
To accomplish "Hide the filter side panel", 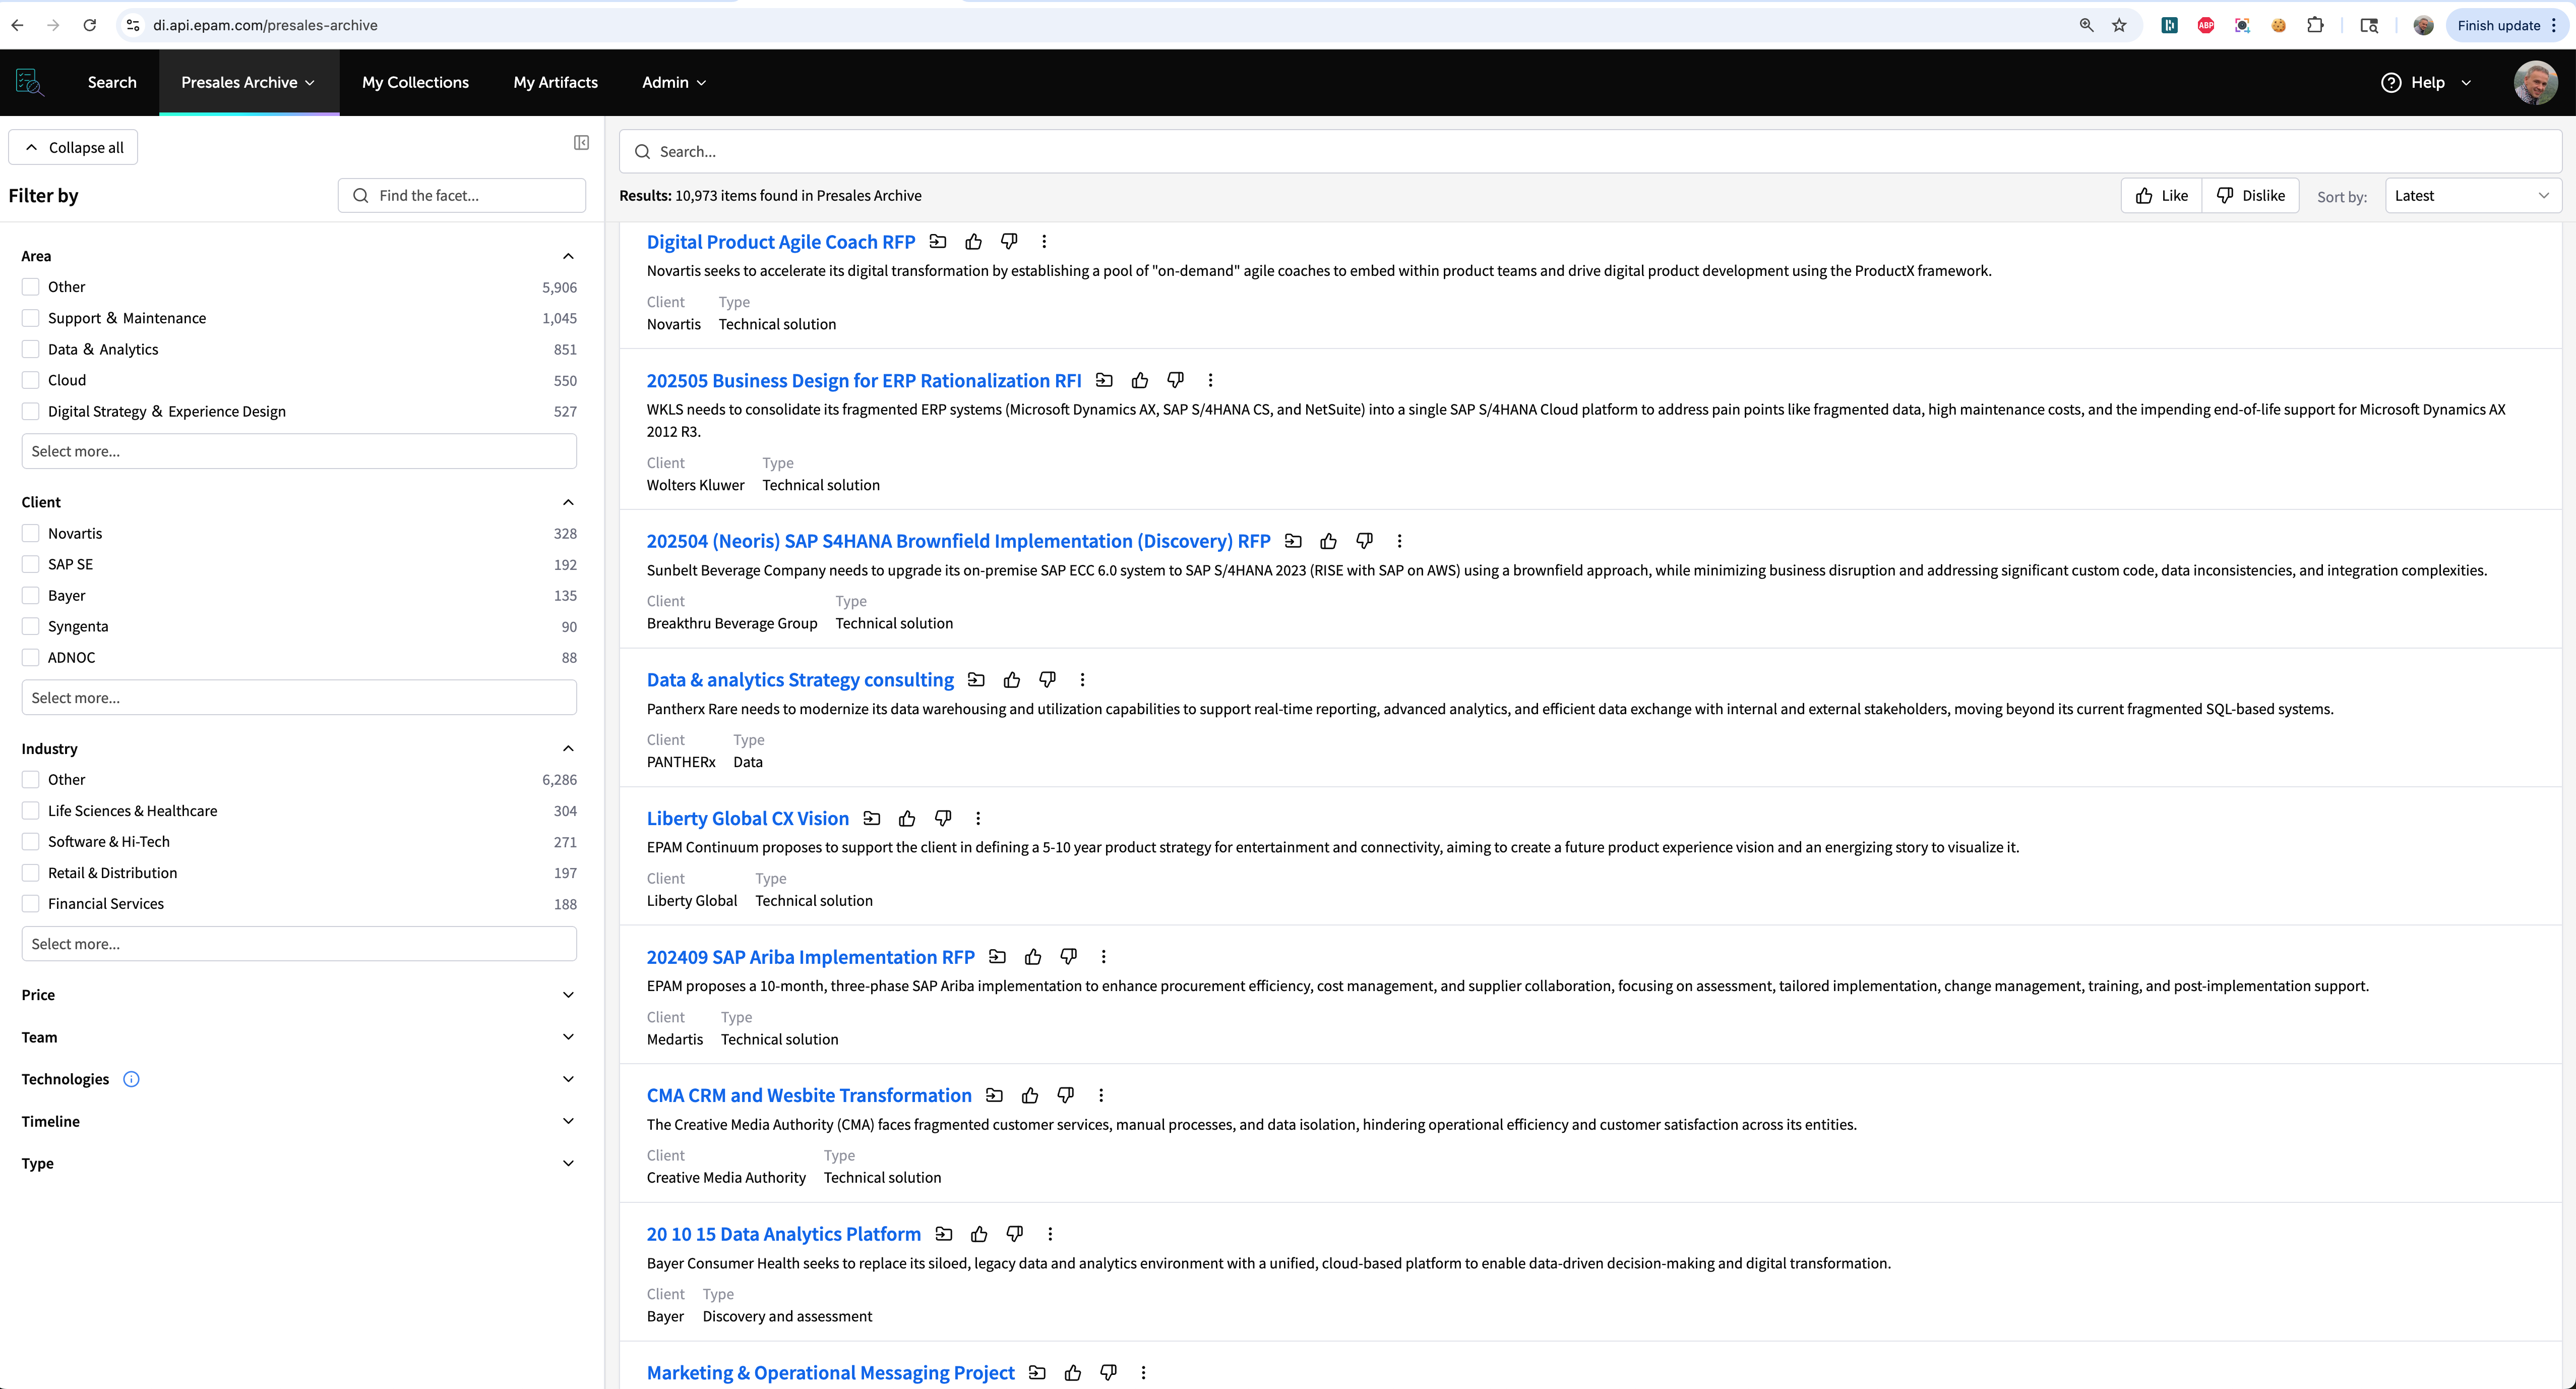I will coord(581,143).
